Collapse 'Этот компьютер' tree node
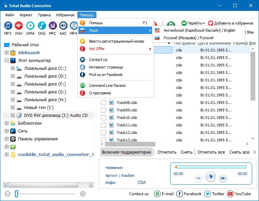Image resolution: width=259 pixels, height=201 pixels. click(x=6, y=60)
